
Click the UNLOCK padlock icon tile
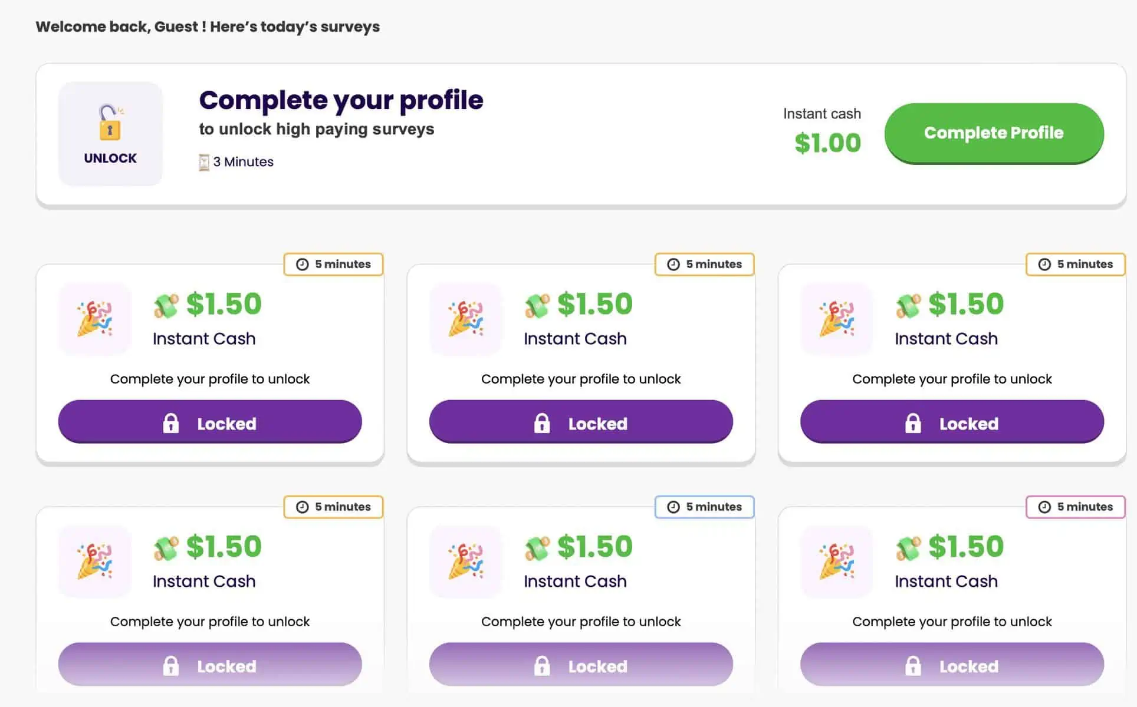[110, 134]
